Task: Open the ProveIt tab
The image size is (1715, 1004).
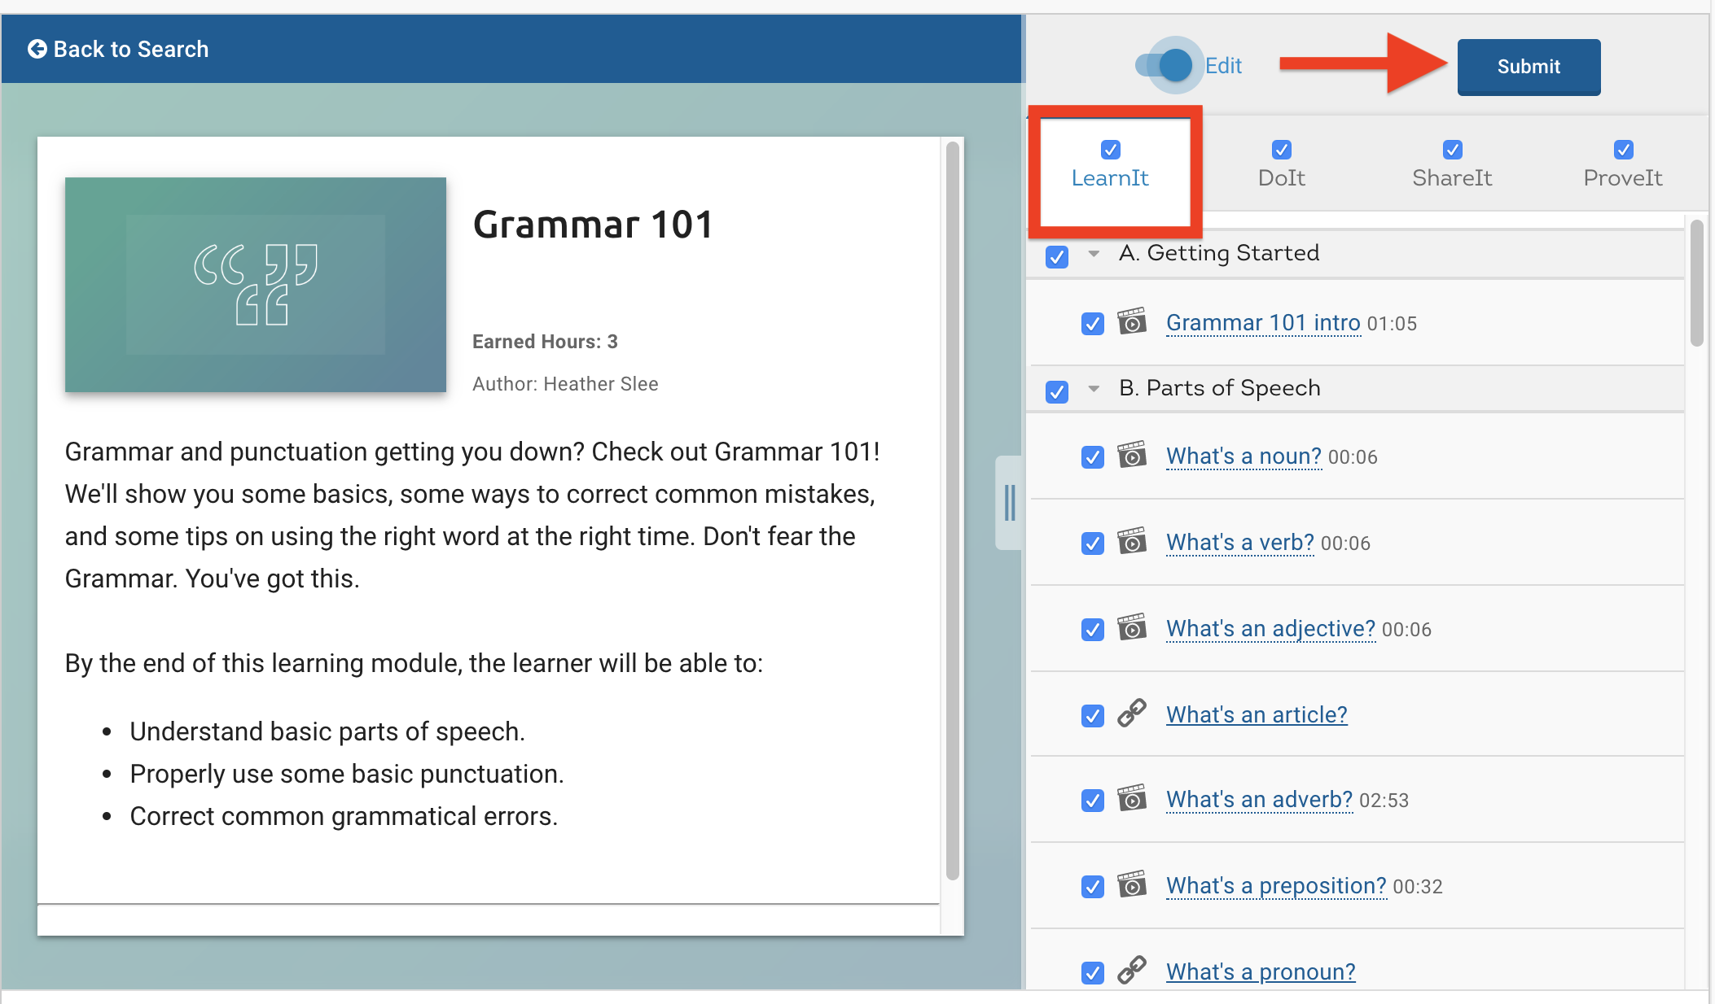Action: tap(1622, 177)
